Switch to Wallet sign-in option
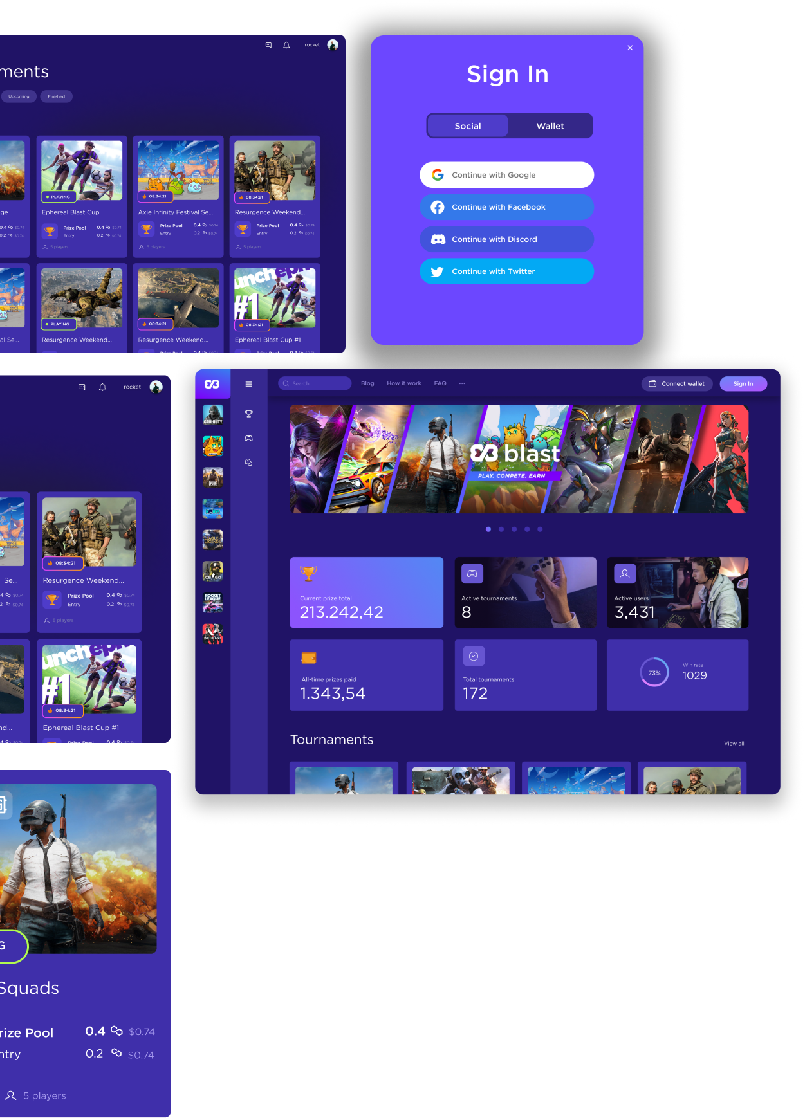The image size is (805, 1118). [x=550, y=126]
